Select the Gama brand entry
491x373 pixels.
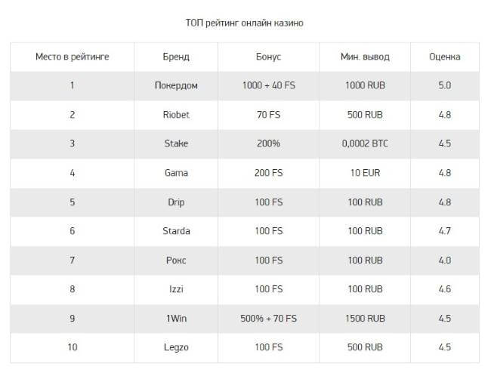(176, 173)
